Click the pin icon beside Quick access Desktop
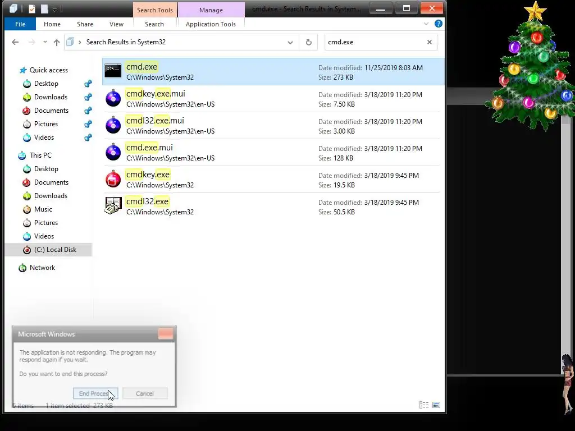The width and height of the screenshot is (575, 431). point(88,84)
